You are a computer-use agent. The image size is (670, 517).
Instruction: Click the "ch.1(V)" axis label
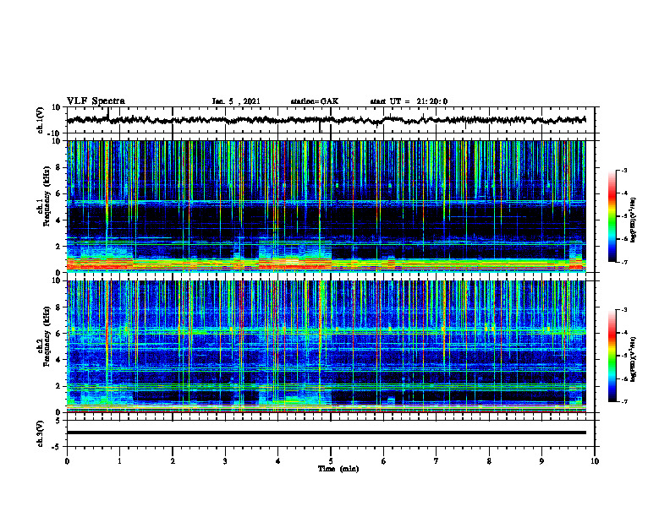41,120
